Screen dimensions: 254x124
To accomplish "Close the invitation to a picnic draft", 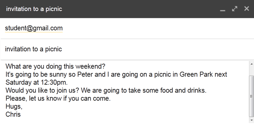I will point(247,9).
